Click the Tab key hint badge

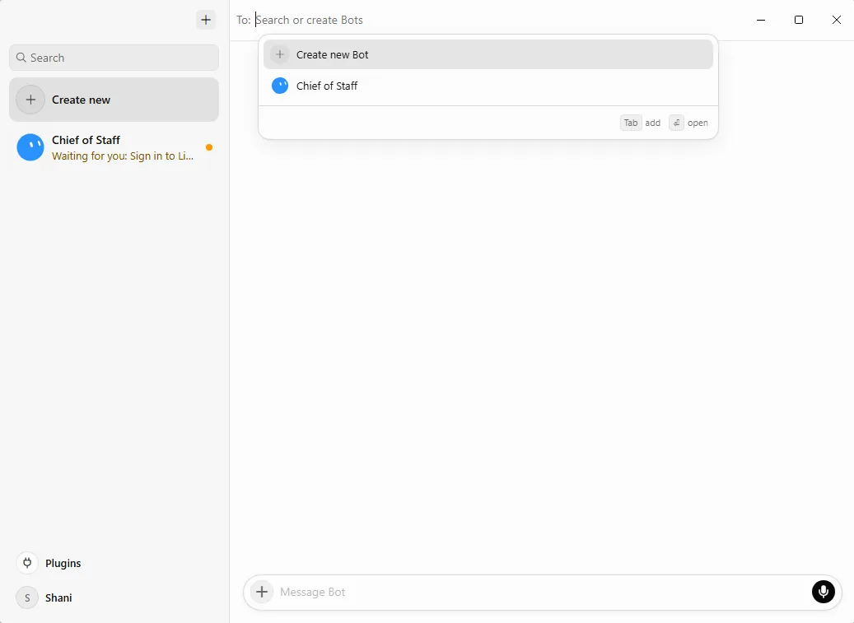coord(631,123)
